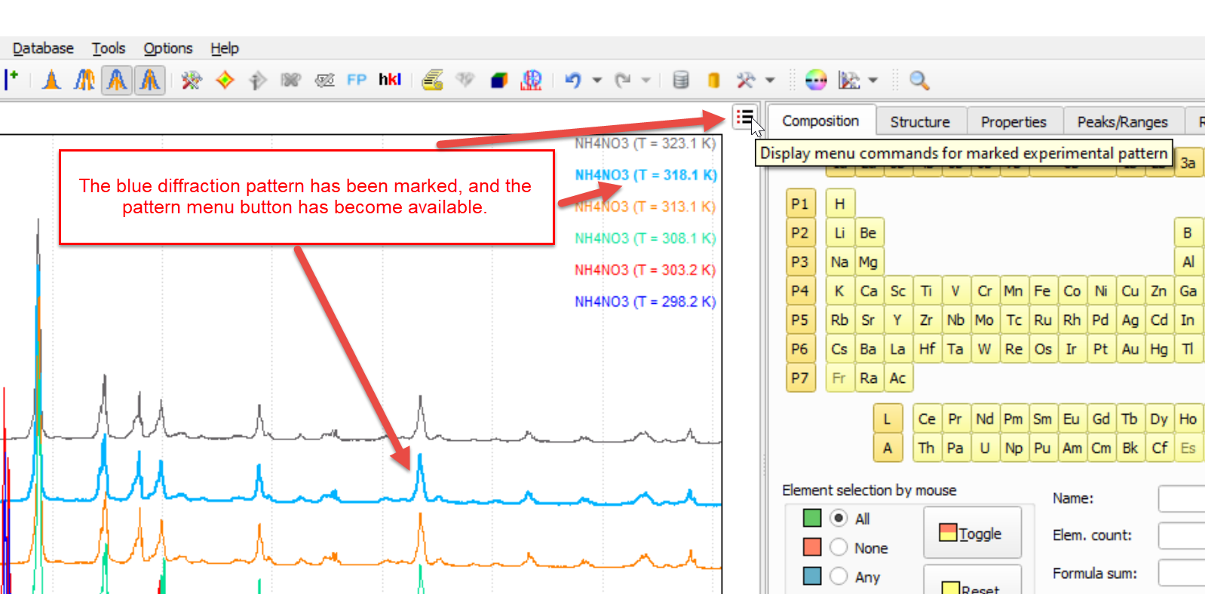Viewport: 1205px width, 594px height.
Task: Select the All radio button
Action: coord(839,519)
